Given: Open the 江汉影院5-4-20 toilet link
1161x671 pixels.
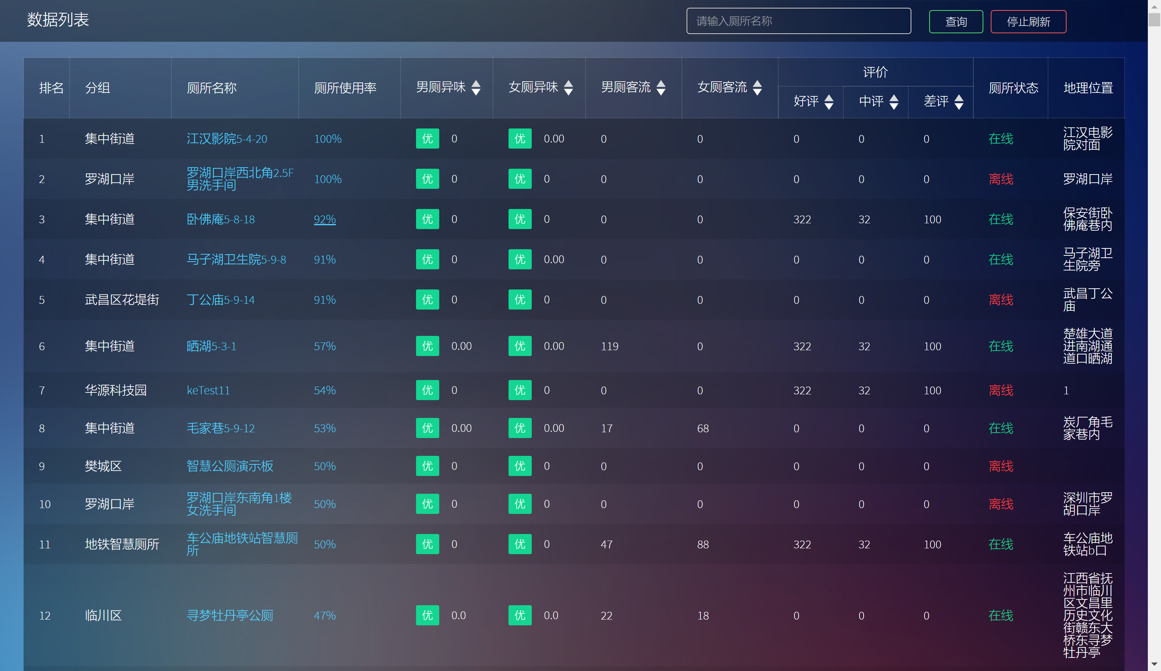Looking at the screenshot, I should (227, 139).
